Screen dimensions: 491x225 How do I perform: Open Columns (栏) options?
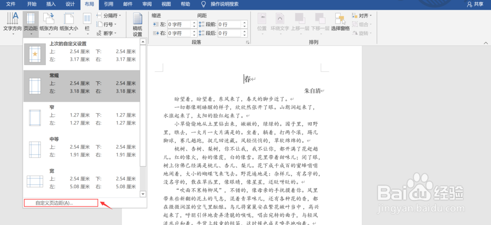pyautogui.click(x=87, y=24)
